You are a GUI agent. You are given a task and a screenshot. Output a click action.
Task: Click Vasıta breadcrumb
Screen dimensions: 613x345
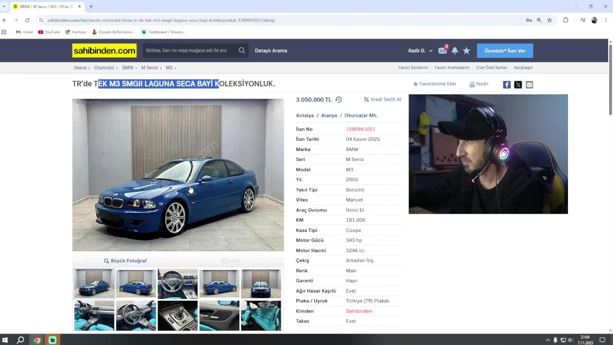pos(80,68)
